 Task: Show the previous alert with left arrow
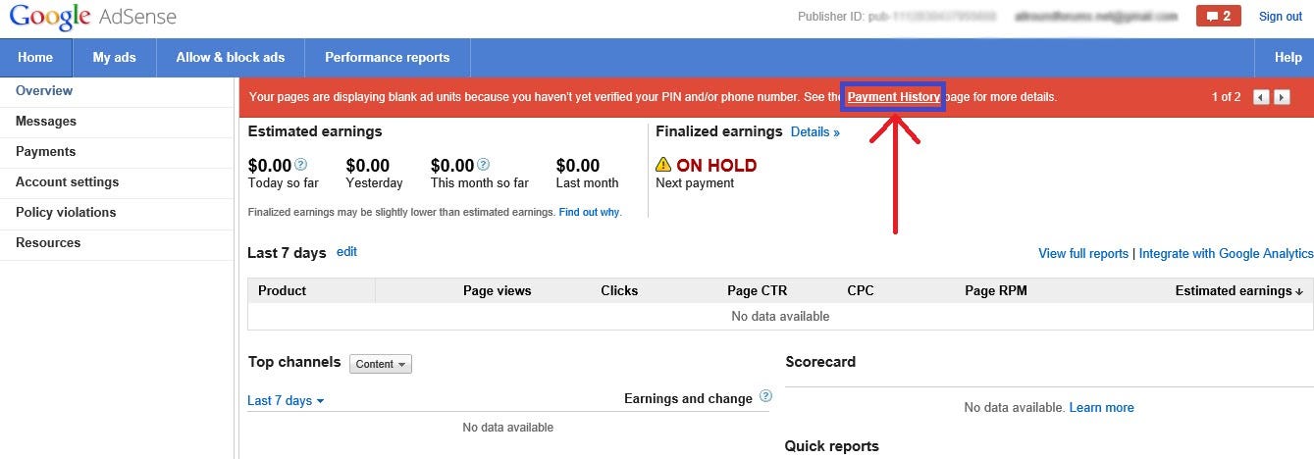(x=1261, y=97)
